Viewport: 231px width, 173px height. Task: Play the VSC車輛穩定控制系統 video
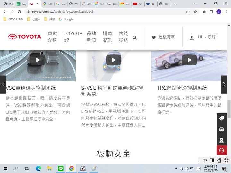(x=38, y=60)
